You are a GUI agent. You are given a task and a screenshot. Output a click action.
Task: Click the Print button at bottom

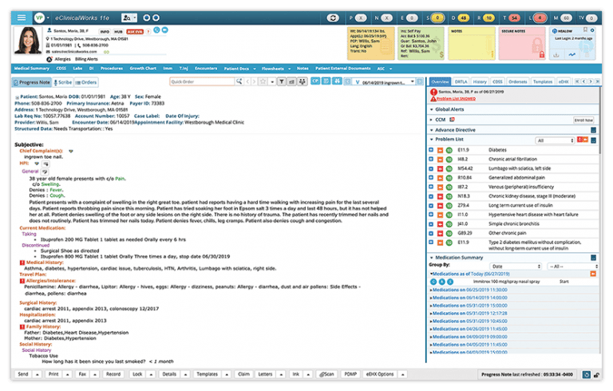point(53,374)
